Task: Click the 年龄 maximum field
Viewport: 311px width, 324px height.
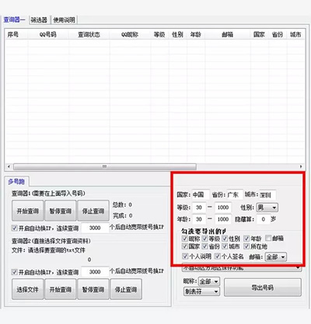Action: [x=223, y=219]
